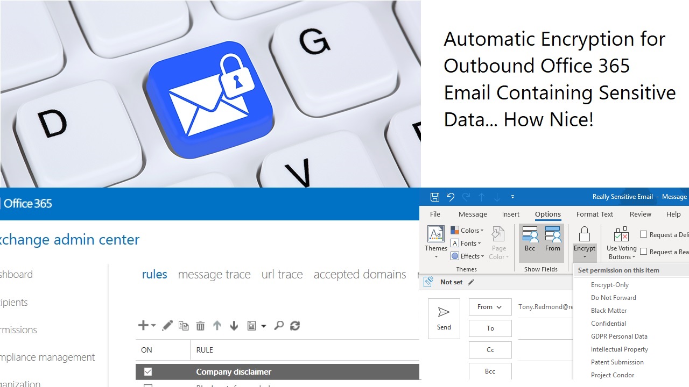Open recipients in admin center sidebar
This screenshot has width=689, height=387.
coord(14,302)
